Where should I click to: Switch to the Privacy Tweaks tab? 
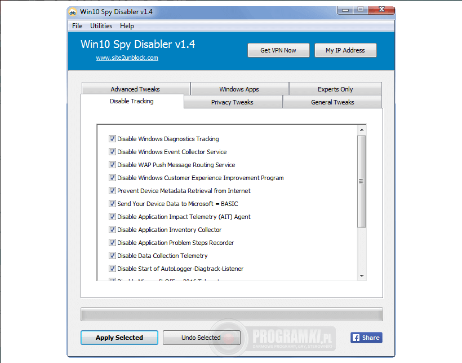click(233, 102)
